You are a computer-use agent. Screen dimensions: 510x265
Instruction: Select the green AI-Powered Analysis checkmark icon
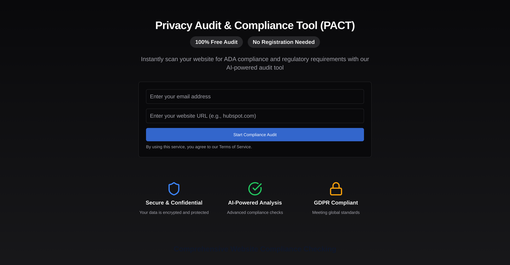[x=255, y=188]
